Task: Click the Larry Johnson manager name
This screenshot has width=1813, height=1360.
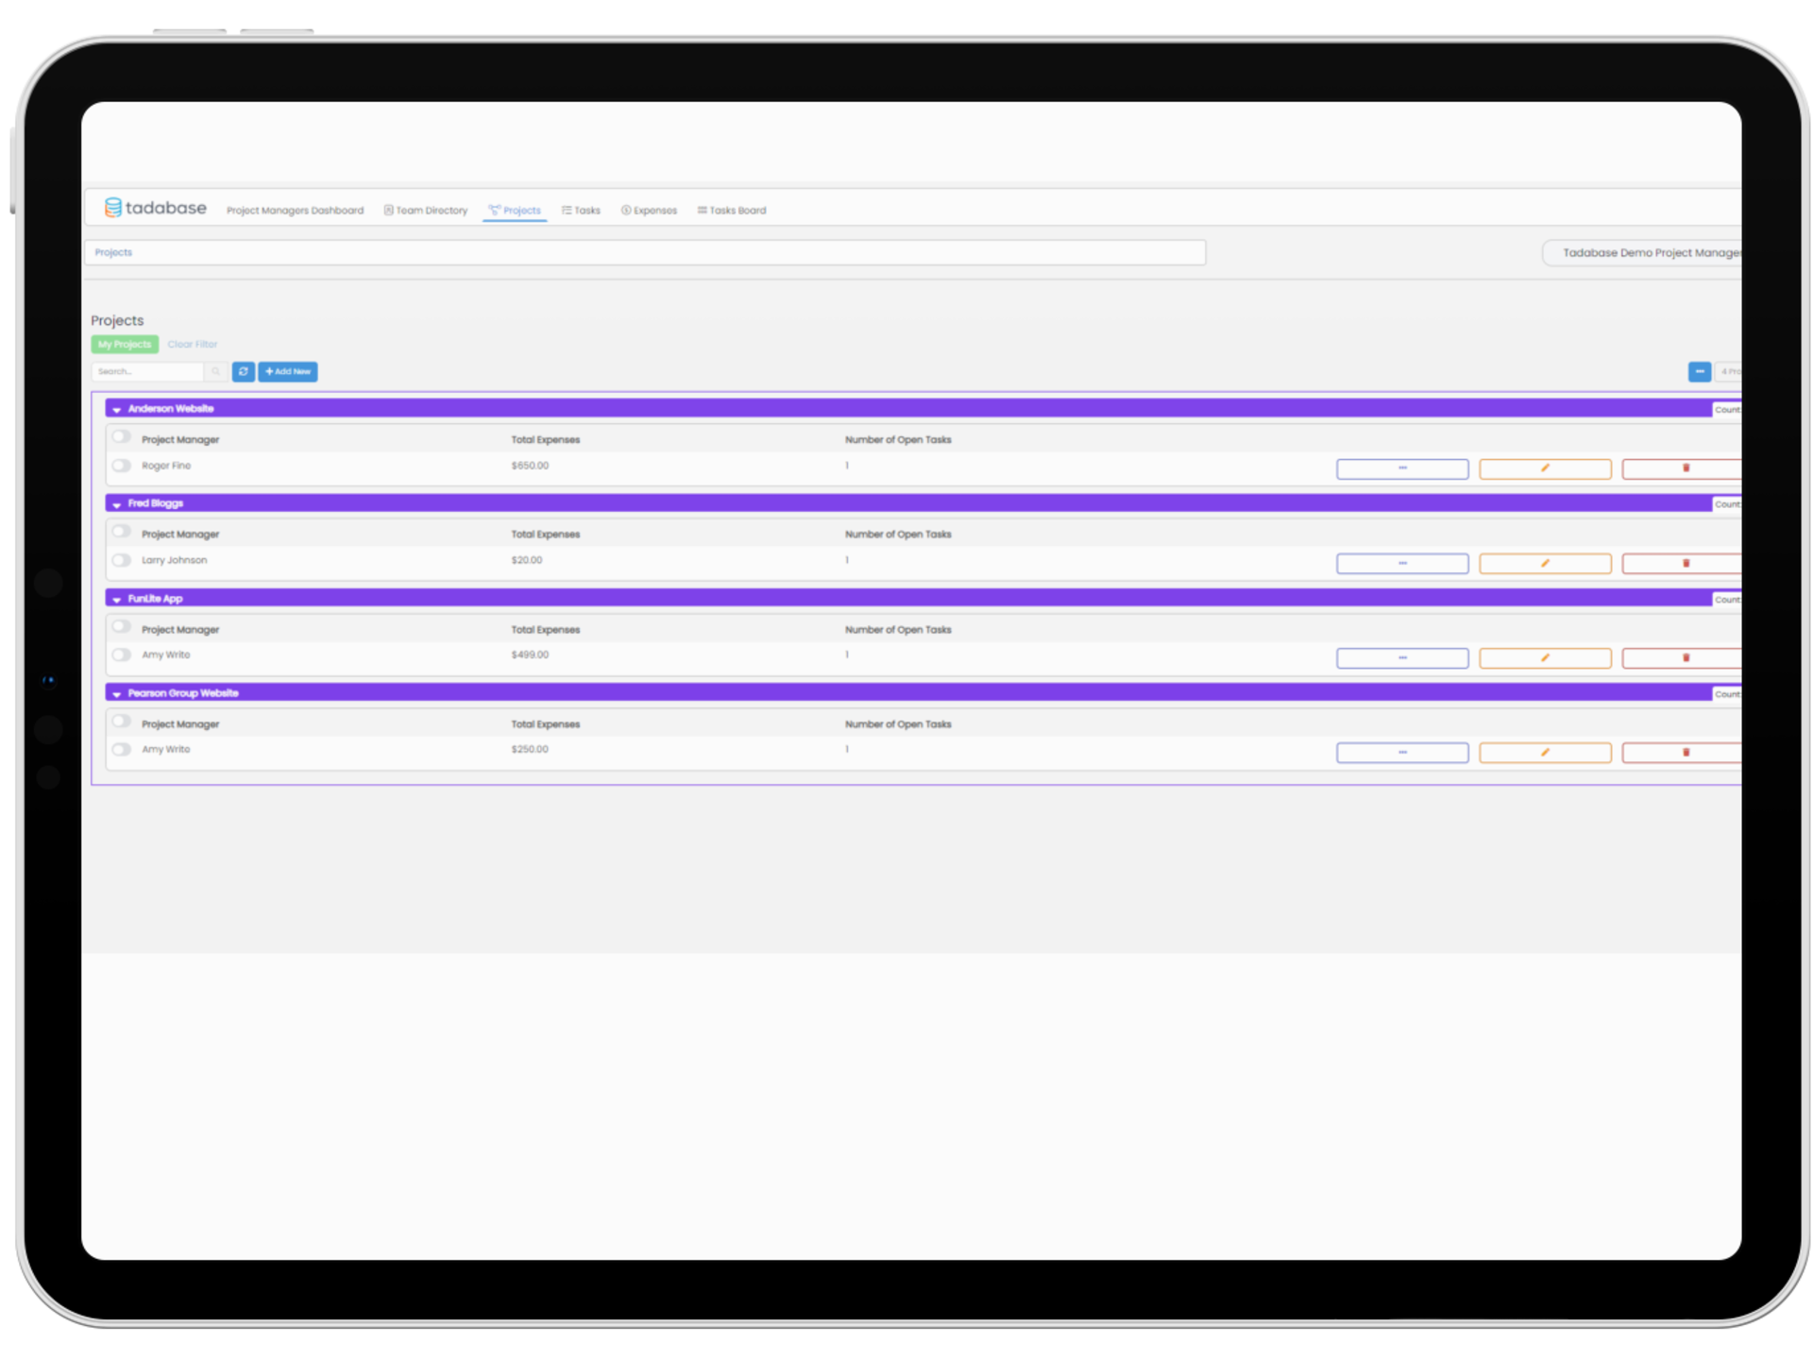Action: pos(174,560)
